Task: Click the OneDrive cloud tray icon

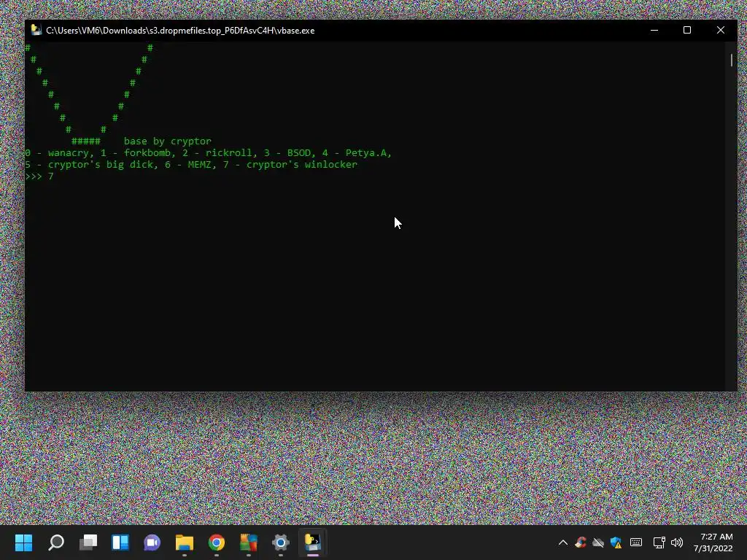Action: point(598,542)
